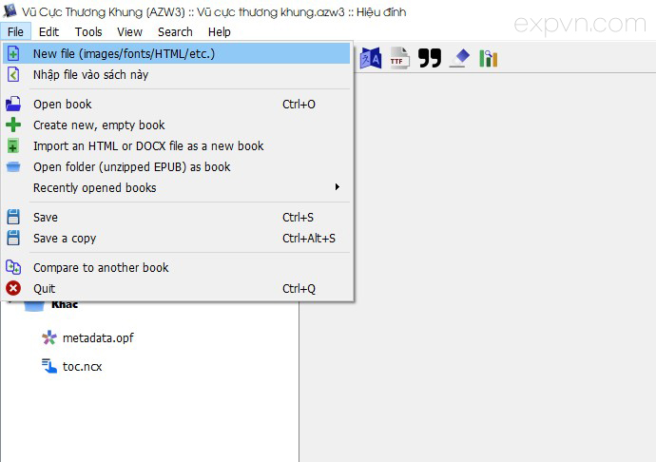Open the Edit menu
Image resolution: width=656 pixels, height=462 pixels.
tap(49, 31)
